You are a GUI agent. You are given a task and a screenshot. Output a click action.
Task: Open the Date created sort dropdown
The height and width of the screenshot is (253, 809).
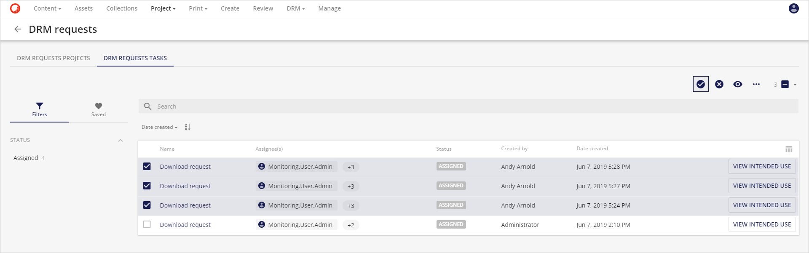point(159,127)
